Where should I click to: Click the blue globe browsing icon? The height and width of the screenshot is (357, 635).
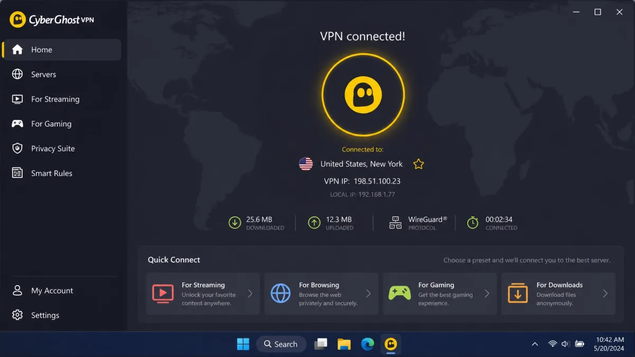click(280, 294)
